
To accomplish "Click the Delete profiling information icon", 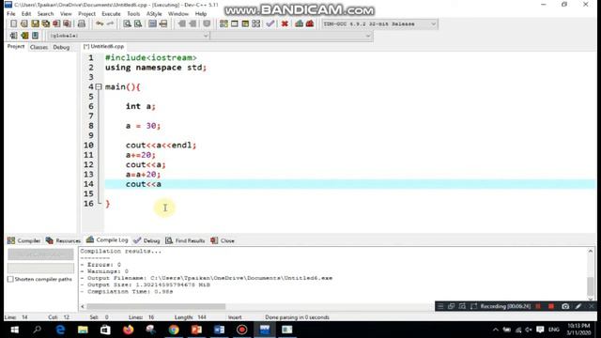I will coord(310,23).
